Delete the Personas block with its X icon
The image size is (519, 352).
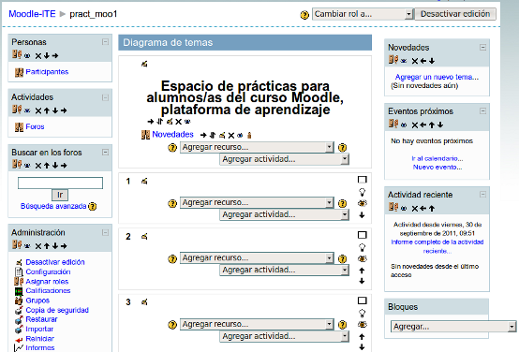click(x=38, y=56)
